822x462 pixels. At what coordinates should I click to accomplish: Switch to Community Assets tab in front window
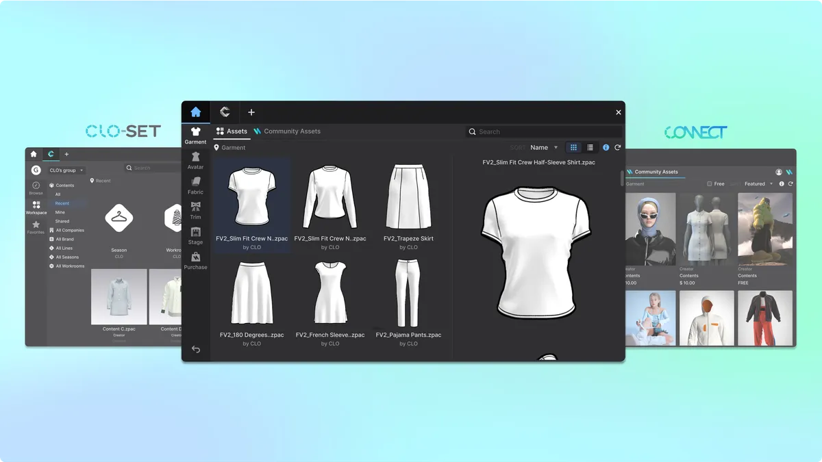[x=287, y=131]
